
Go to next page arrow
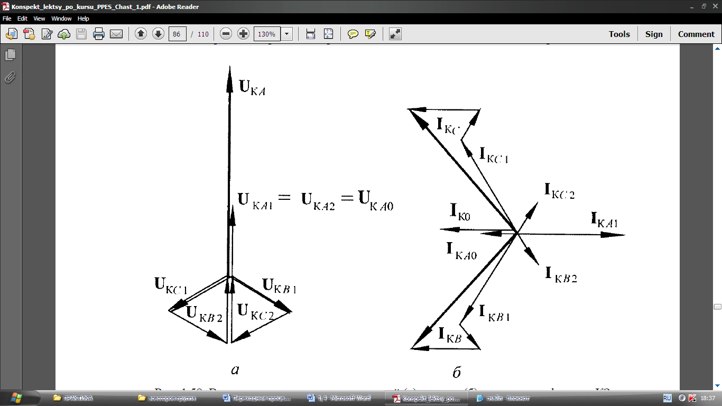[158, 34]
